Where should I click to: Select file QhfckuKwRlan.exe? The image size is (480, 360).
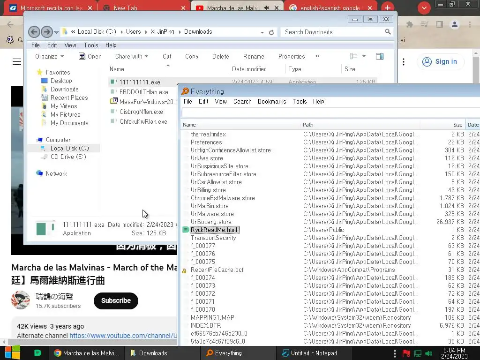click(x=143, y=121)
